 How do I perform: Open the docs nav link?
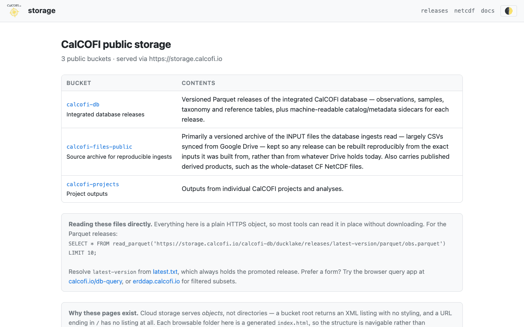488,11
